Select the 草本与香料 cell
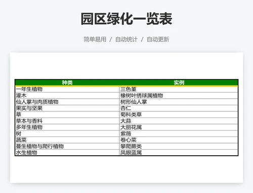The width and height of the screenshot is (253, 193). (67, 121)
